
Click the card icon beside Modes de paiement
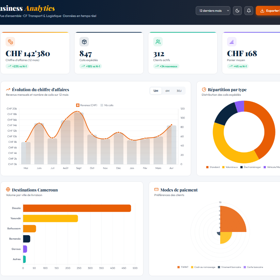coord(156,189)
